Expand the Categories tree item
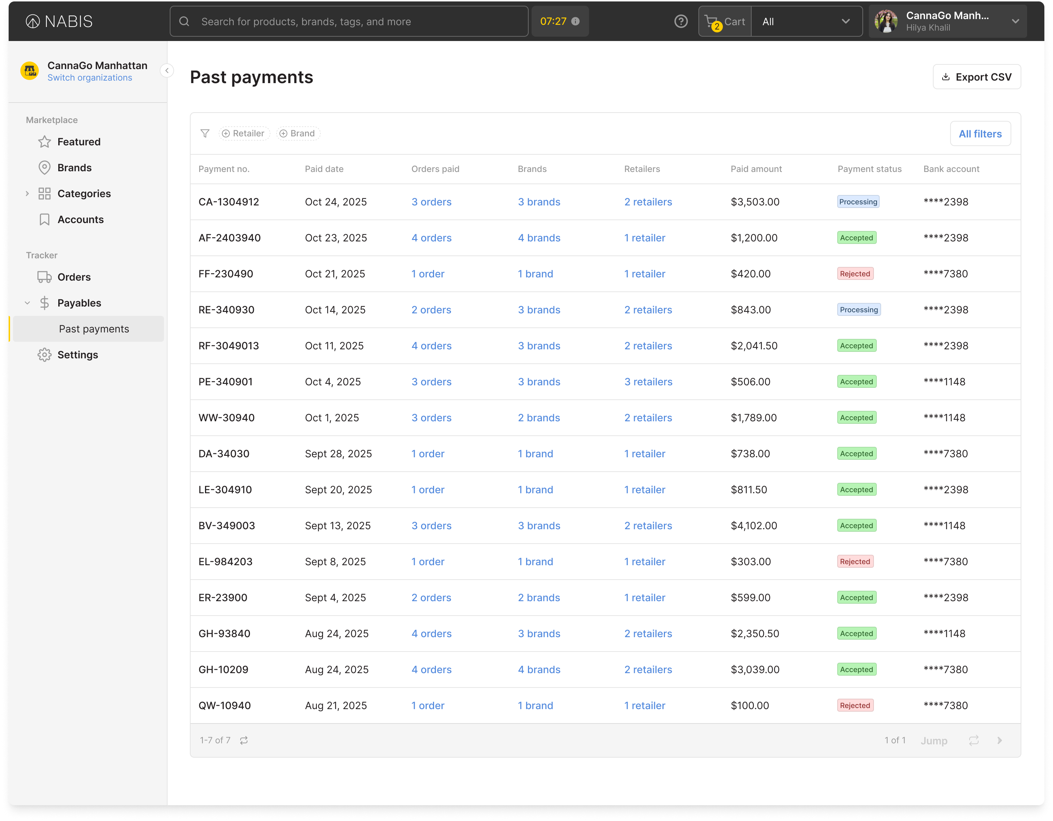This screenshot has width=1053, height=821. [27, 194]
